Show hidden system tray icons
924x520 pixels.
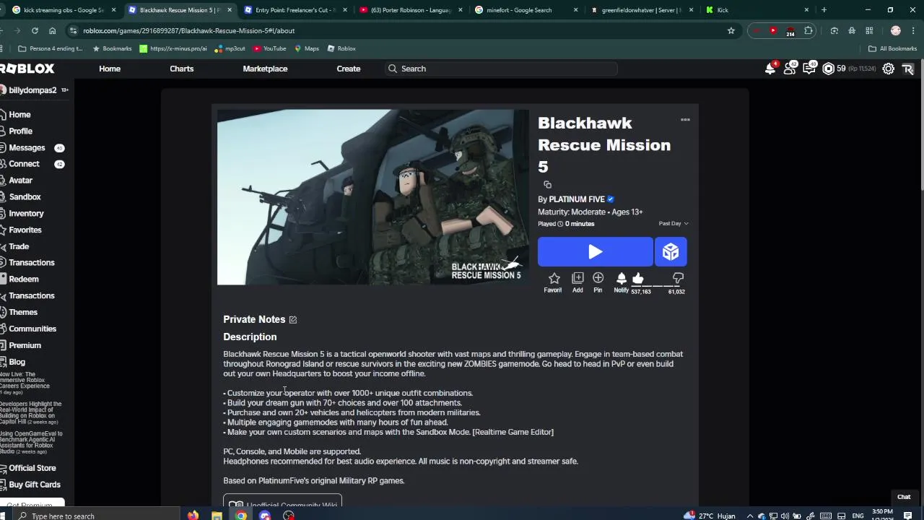point(749,516)
